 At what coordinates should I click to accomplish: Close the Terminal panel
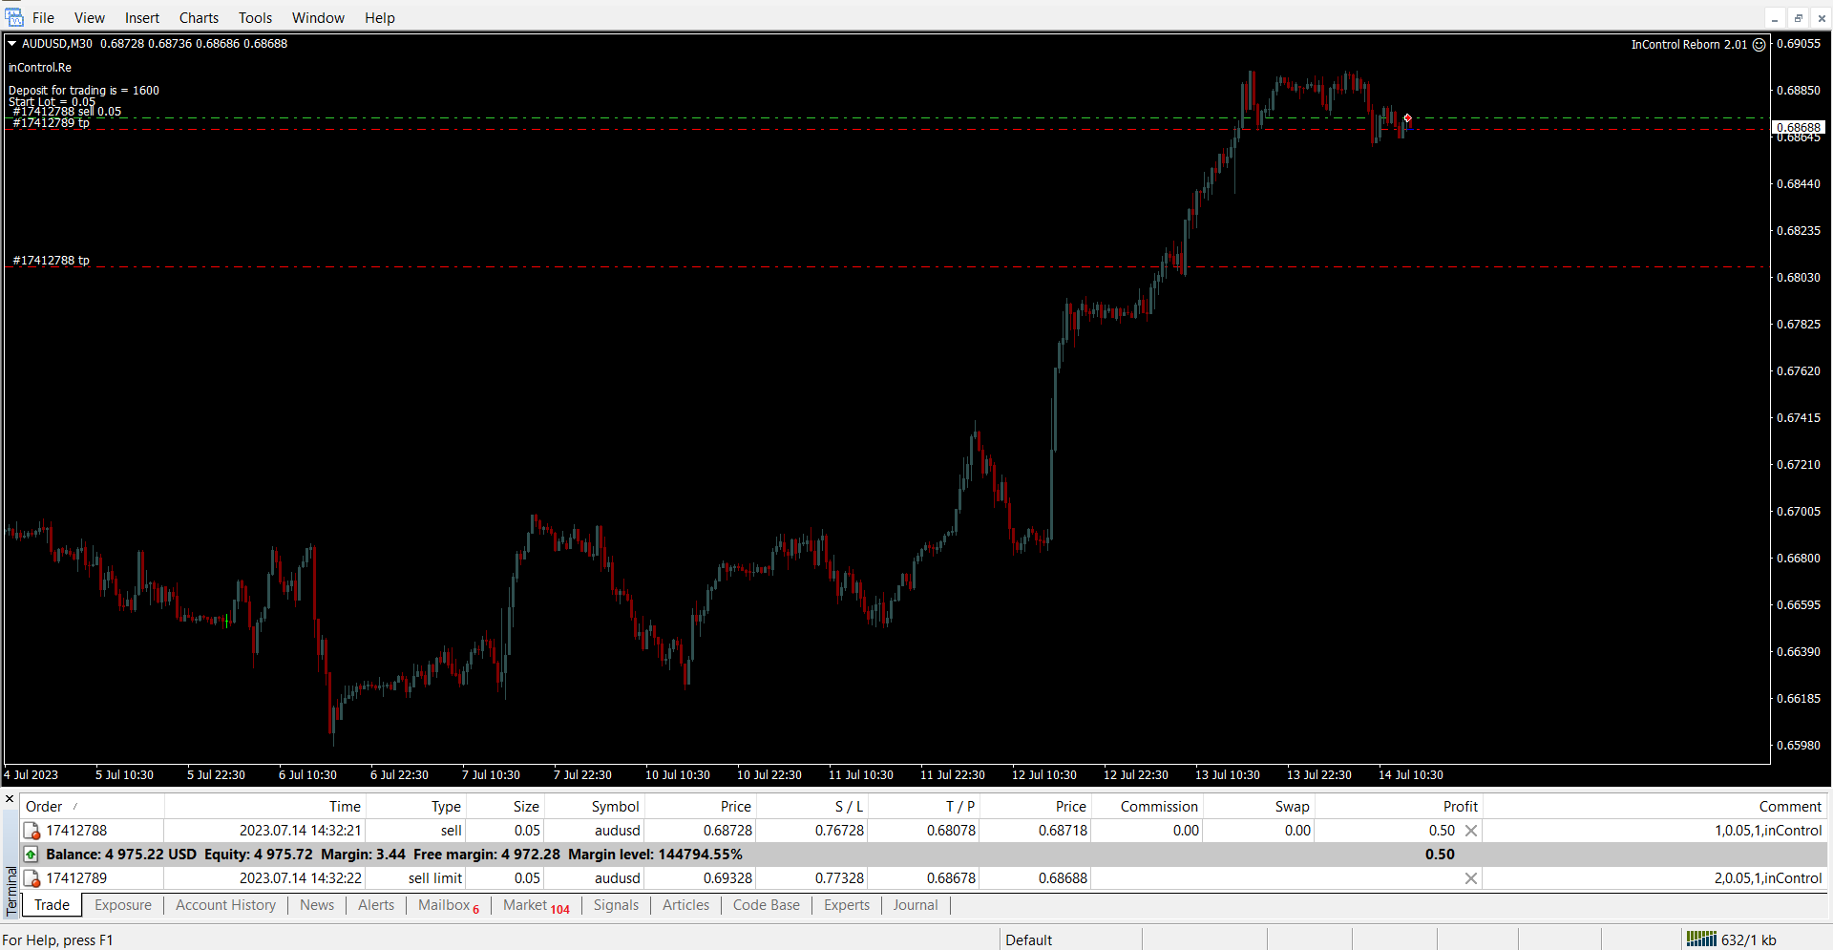point(10,799)
